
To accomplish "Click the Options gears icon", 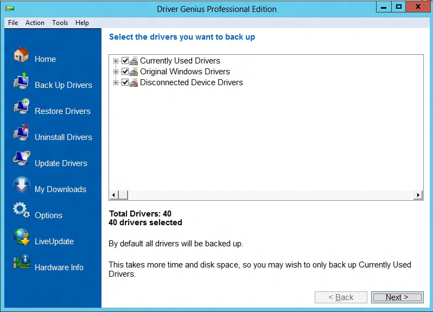I will click(22, 210).
